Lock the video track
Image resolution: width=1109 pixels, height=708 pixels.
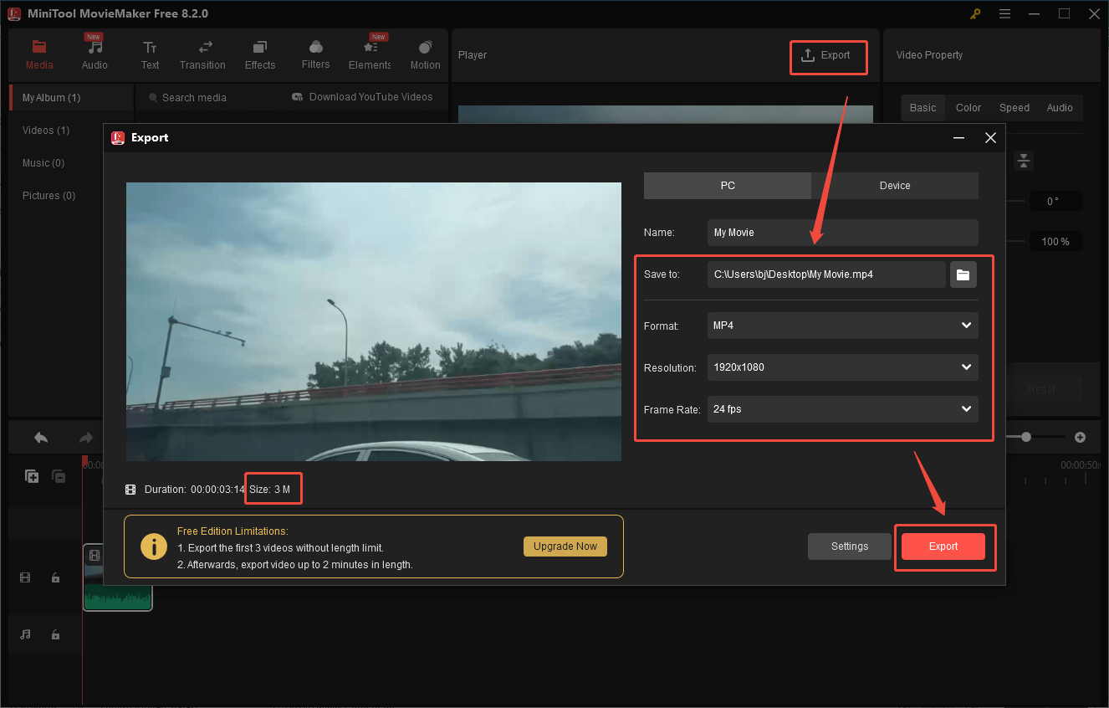[x=55, y=577]
